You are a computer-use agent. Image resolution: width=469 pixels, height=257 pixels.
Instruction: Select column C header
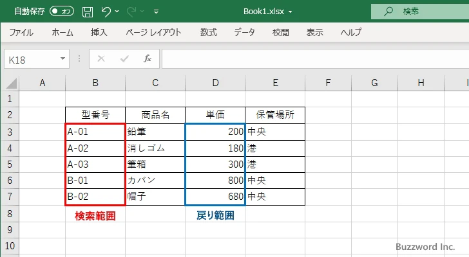pos(155,83)
